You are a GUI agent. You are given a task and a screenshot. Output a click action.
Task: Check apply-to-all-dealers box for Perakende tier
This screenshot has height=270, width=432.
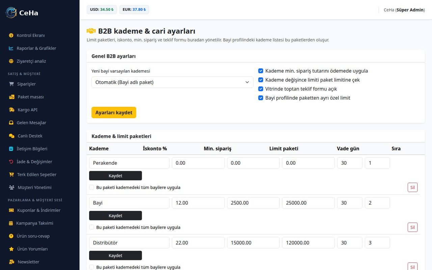point(91,187)
